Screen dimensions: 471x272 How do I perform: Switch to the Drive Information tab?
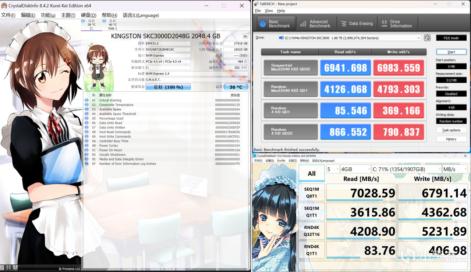tap(397, 23)
